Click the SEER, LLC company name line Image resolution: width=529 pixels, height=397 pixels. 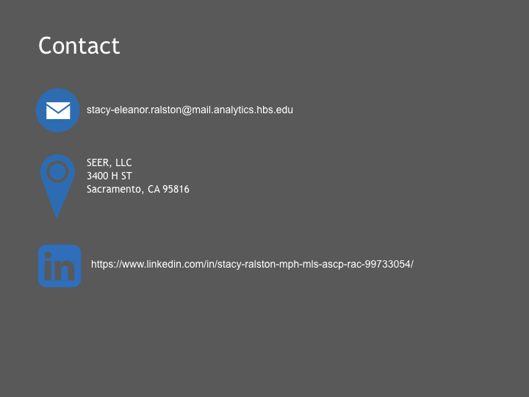109,162
